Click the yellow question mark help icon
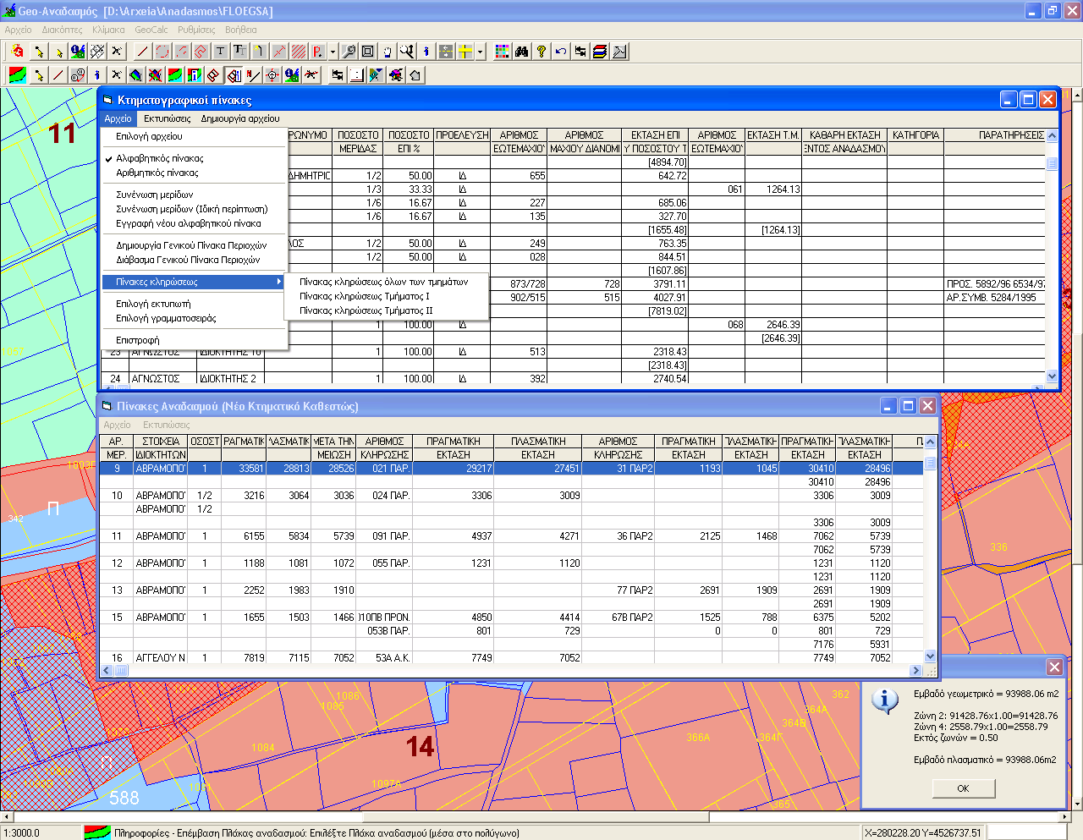1083x840 pixels. (x=541, y=52)
